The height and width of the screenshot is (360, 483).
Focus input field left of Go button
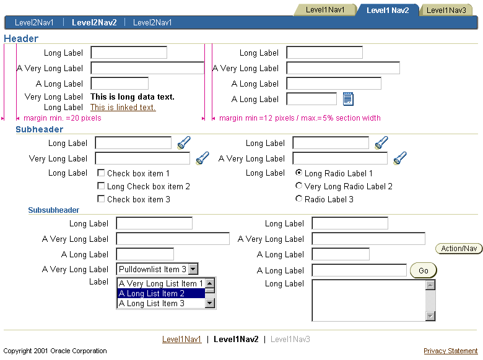pos(359,270)
